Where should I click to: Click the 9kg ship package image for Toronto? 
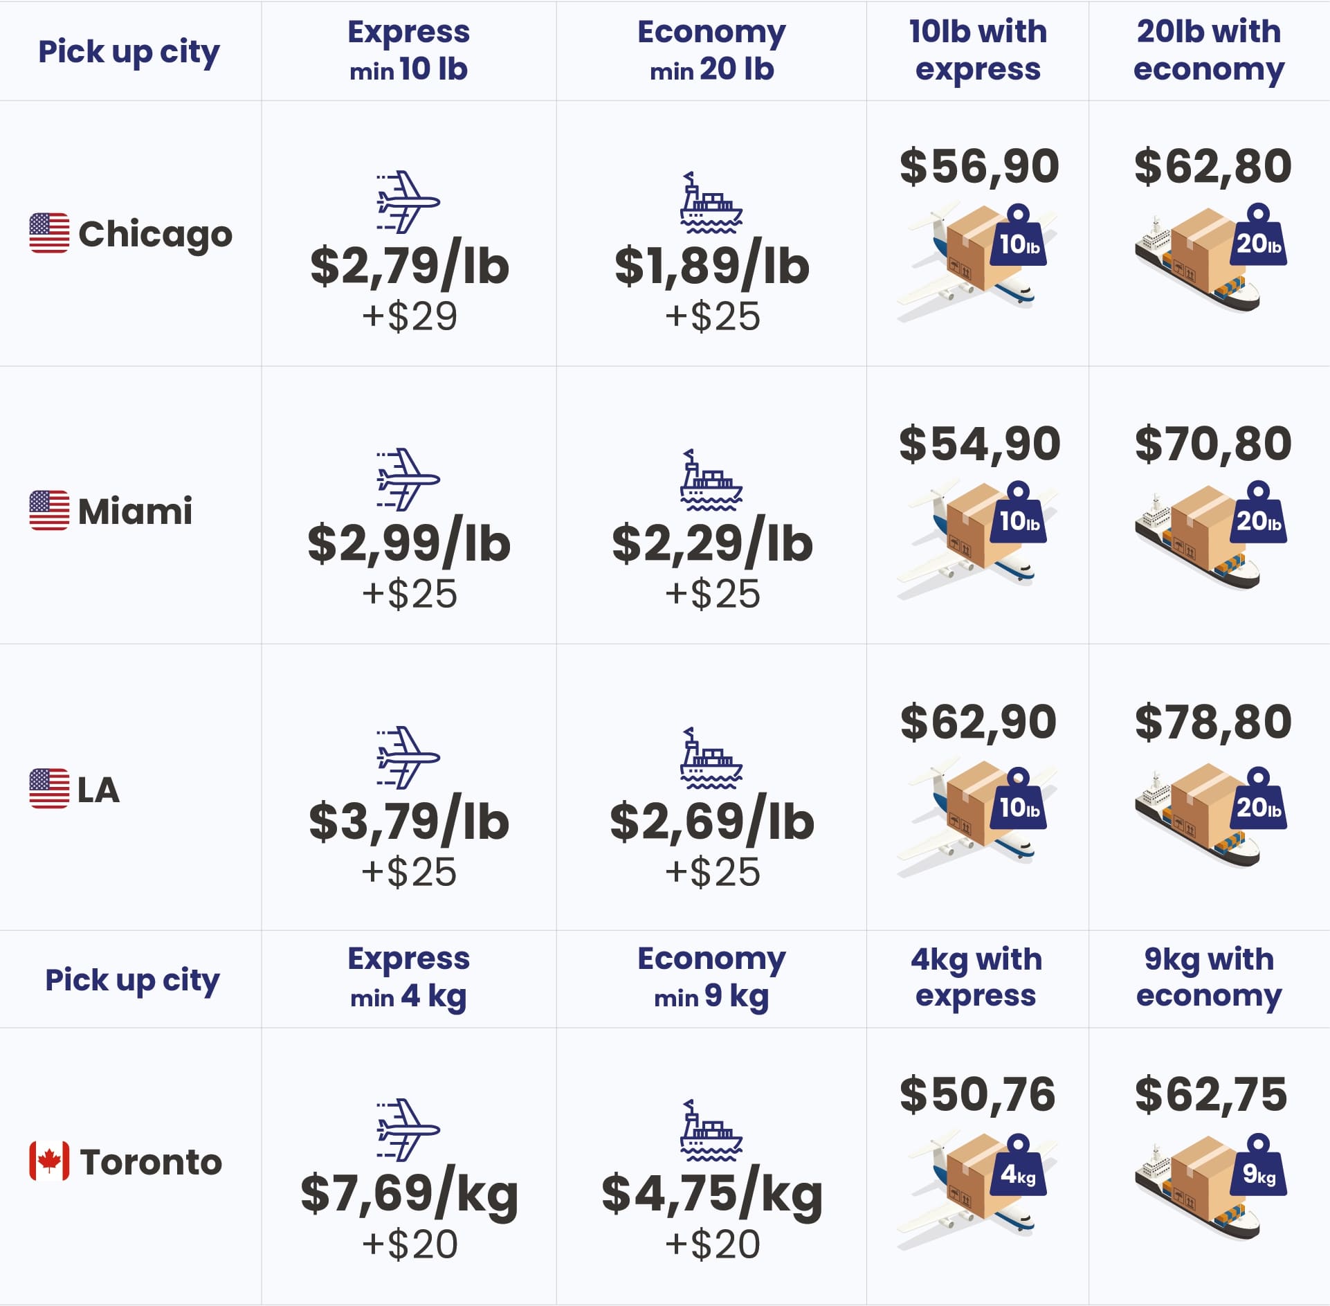point(1211,1187)
